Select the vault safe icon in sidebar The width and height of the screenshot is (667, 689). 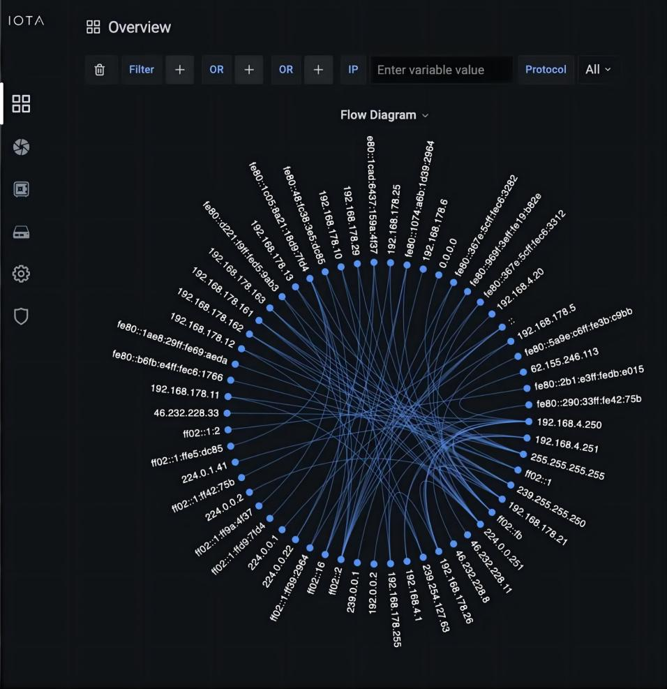[x=22, y=189]
